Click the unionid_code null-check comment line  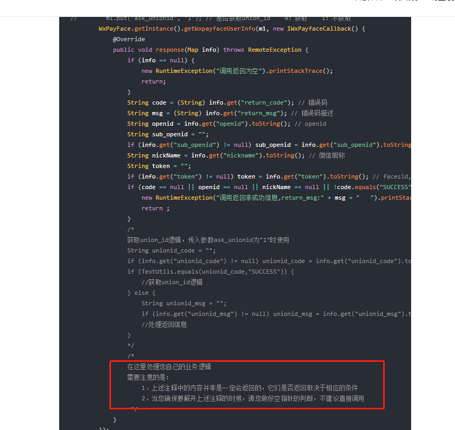point(269,261)
